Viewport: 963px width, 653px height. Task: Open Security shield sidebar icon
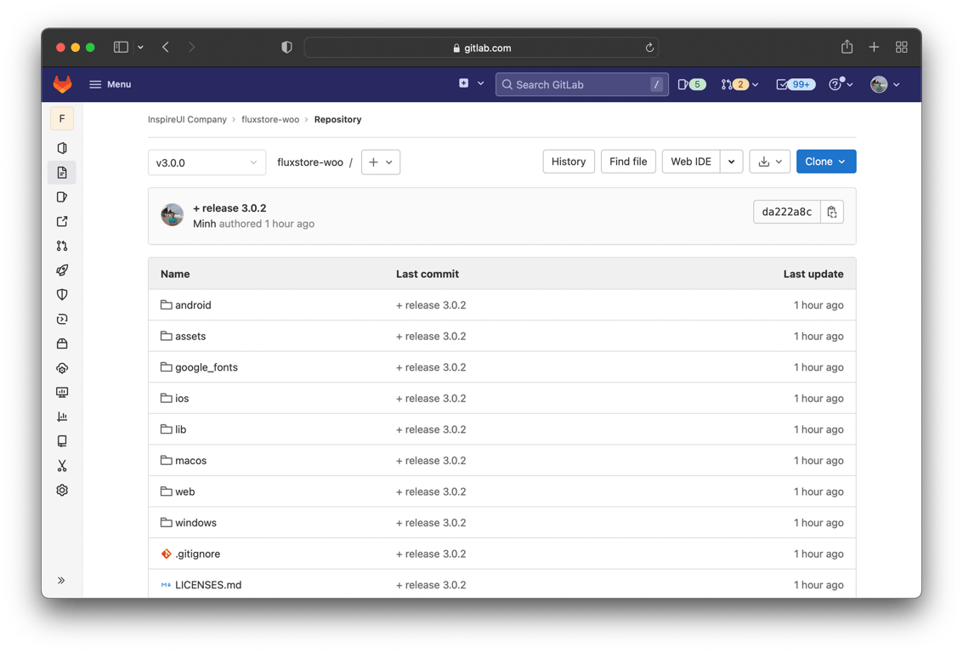62,295
